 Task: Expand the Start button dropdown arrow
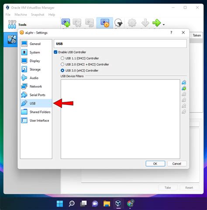pyautogui.click(x=164, y=24)
